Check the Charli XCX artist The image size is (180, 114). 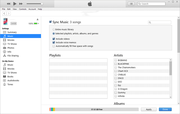pos(116,71)
